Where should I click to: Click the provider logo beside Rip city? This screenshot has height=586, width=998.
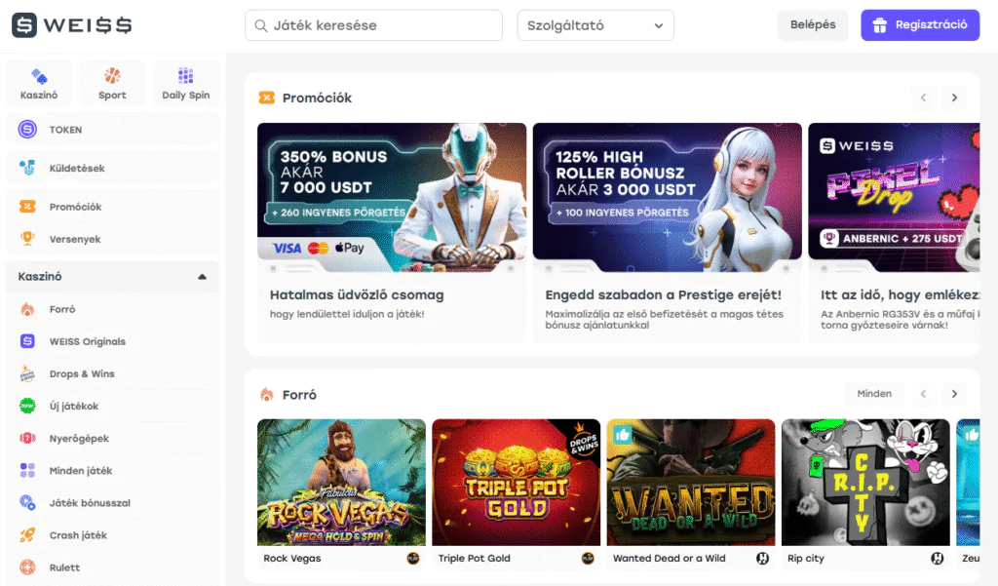[937, 559]
